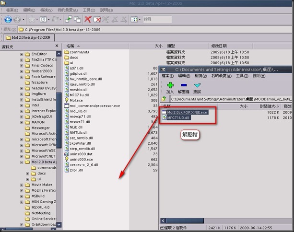Image resolution: width=294 pixels, height=232 pixels.
Task: Collapse the MoI 2.0 beta tree node
Action: [x=22, y=162]
